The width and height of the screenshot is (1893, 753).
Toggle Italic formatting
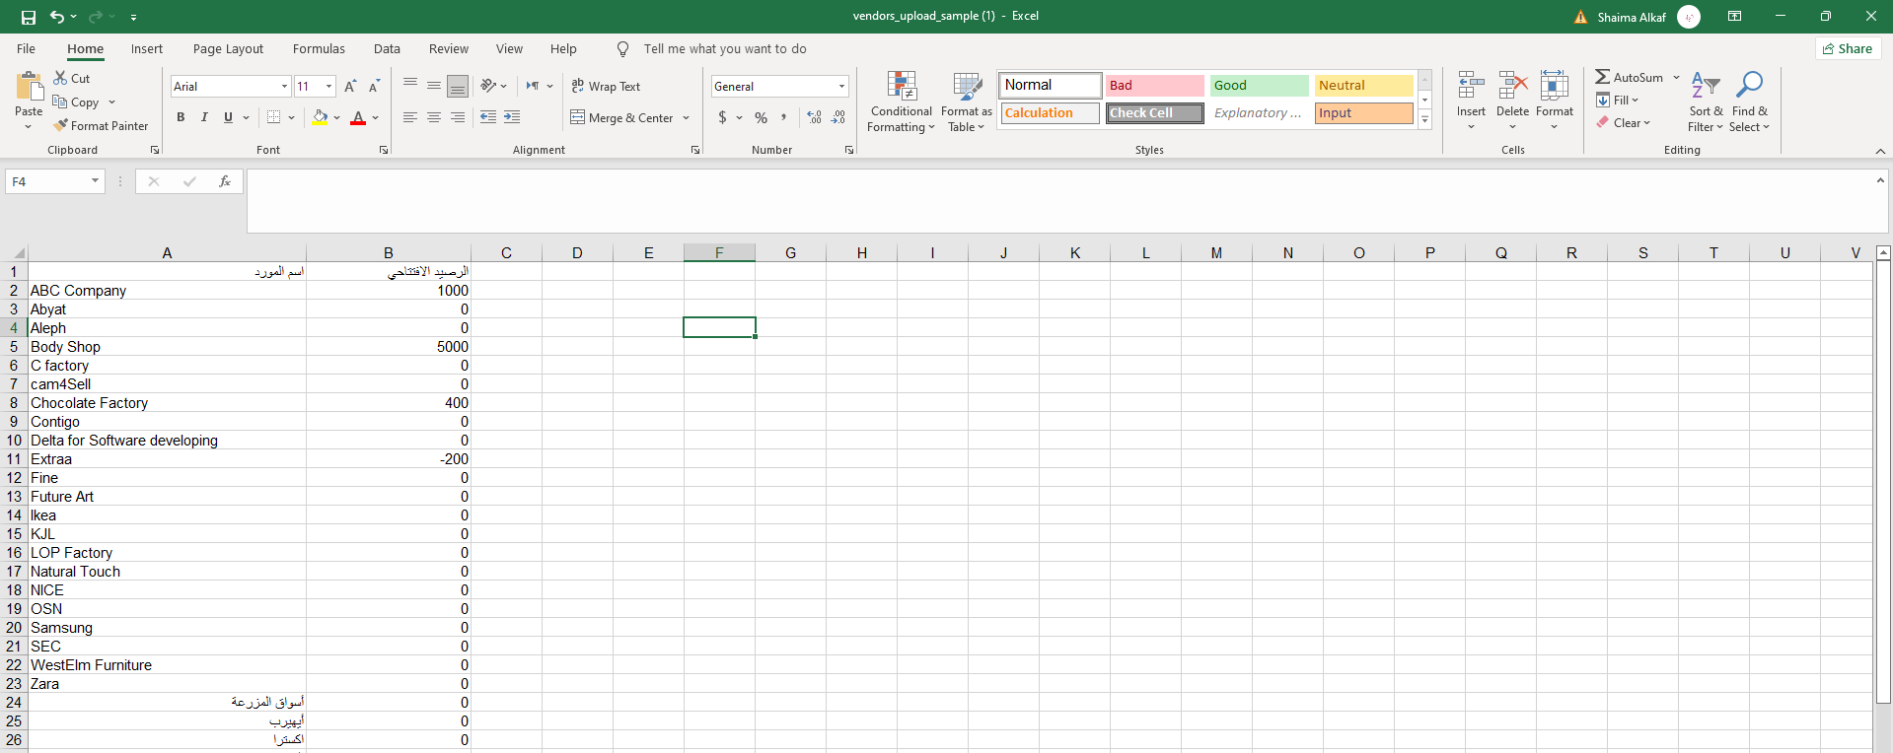click(204, 117)
